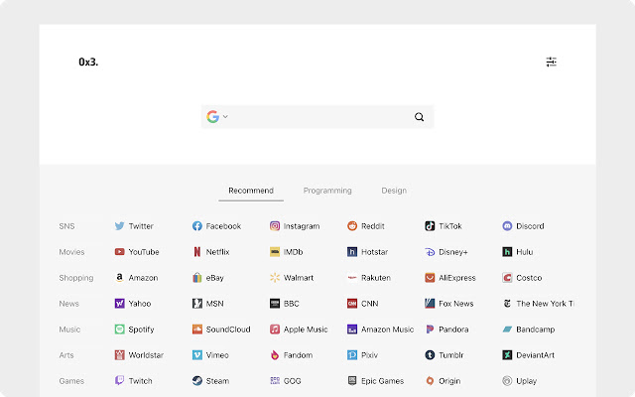
Task: Open the Vimeo link
Action: click(210, 355)
